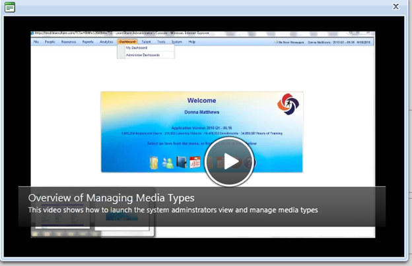Click the red calendar icon on Welcome panel
The height and width of the screenshot is (266, 412).
195,163
